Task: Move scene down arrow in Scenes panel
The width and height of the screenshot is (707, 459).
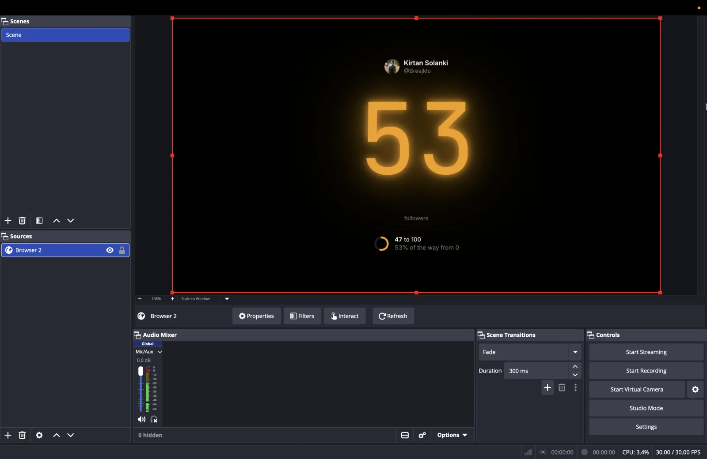Action: [x=71, y=221]
